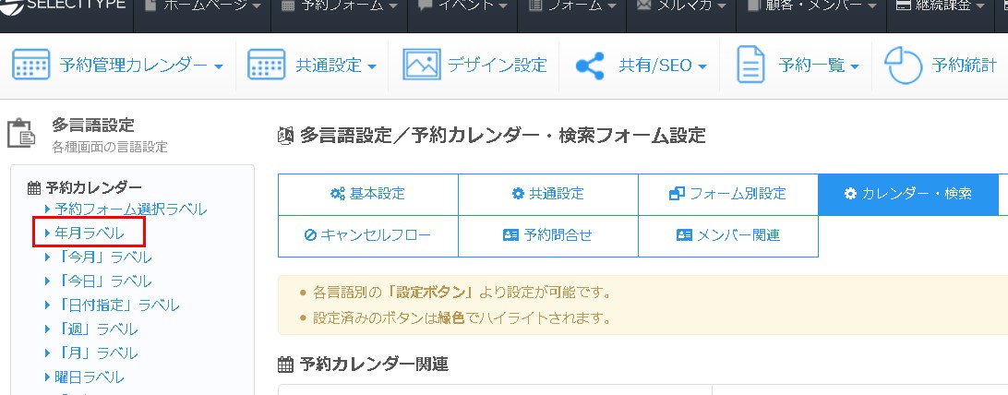Open the 顧客・メンバー menu
The height and width of the screenshot is (395, 1008).
click(810, 6)
